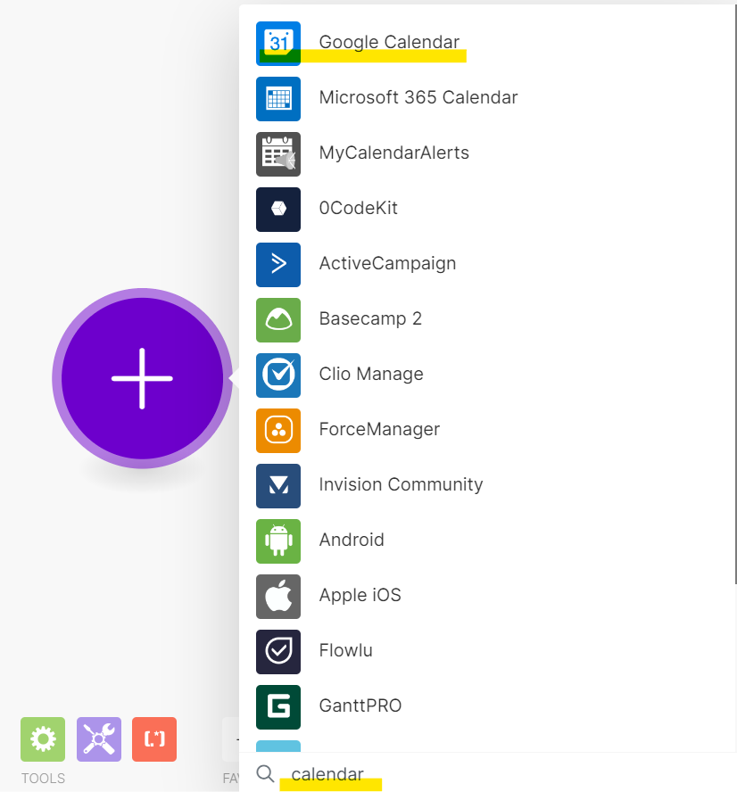Pick GanttPRO from search results
Image resolution: width=737 pixels, height=792 pixels.
point(360,706)
